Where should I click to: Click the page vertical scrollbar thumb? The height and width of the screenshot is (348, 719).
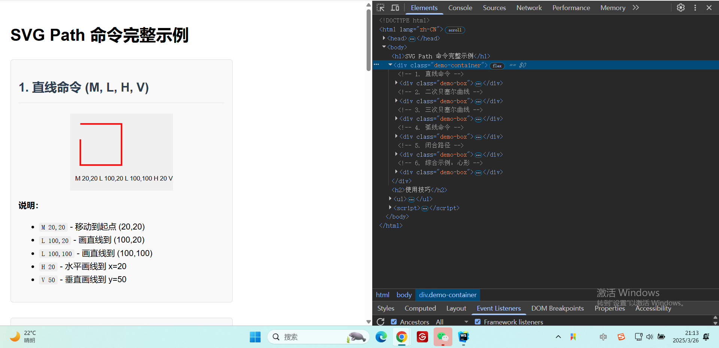[x=368, y=40]
